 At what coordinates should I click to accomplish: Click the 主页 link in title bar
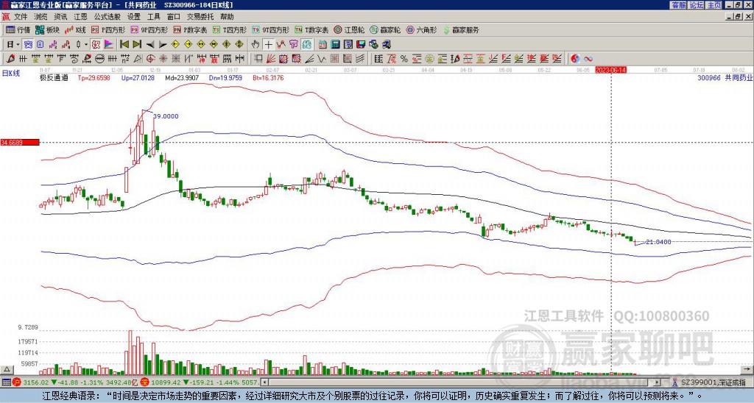(714, 5)
